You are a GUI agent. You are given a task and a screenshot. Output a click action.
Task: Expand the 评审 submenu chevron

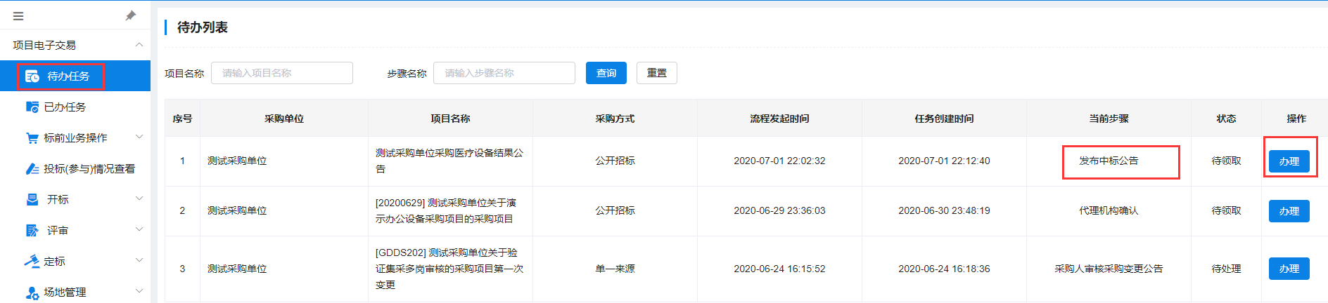pyautogui.click(x=139, y=230)
